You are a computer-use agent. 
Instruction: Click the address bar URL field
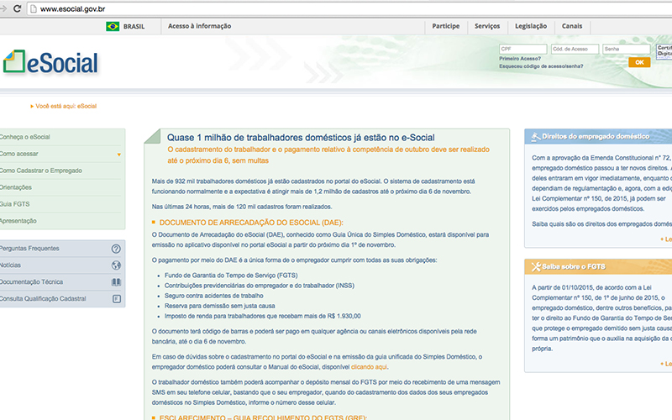(x=349, y=8)
